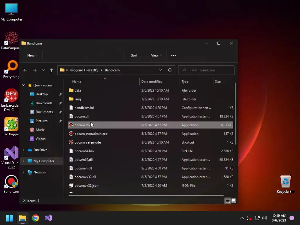Open Visual Studio from taskbar
Viewport: 300px width, 225px height.
(48, 218)
